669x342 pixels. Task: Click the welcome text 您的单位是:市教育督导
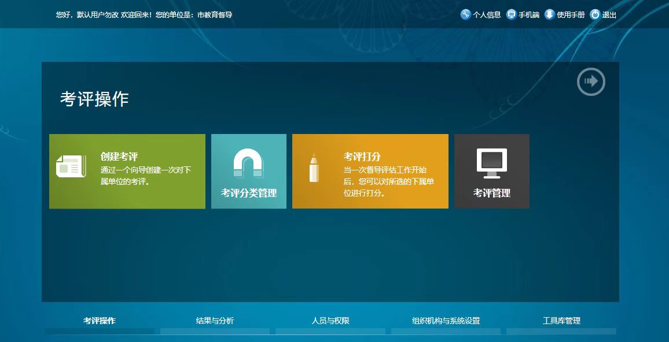(x=194, y=15)
